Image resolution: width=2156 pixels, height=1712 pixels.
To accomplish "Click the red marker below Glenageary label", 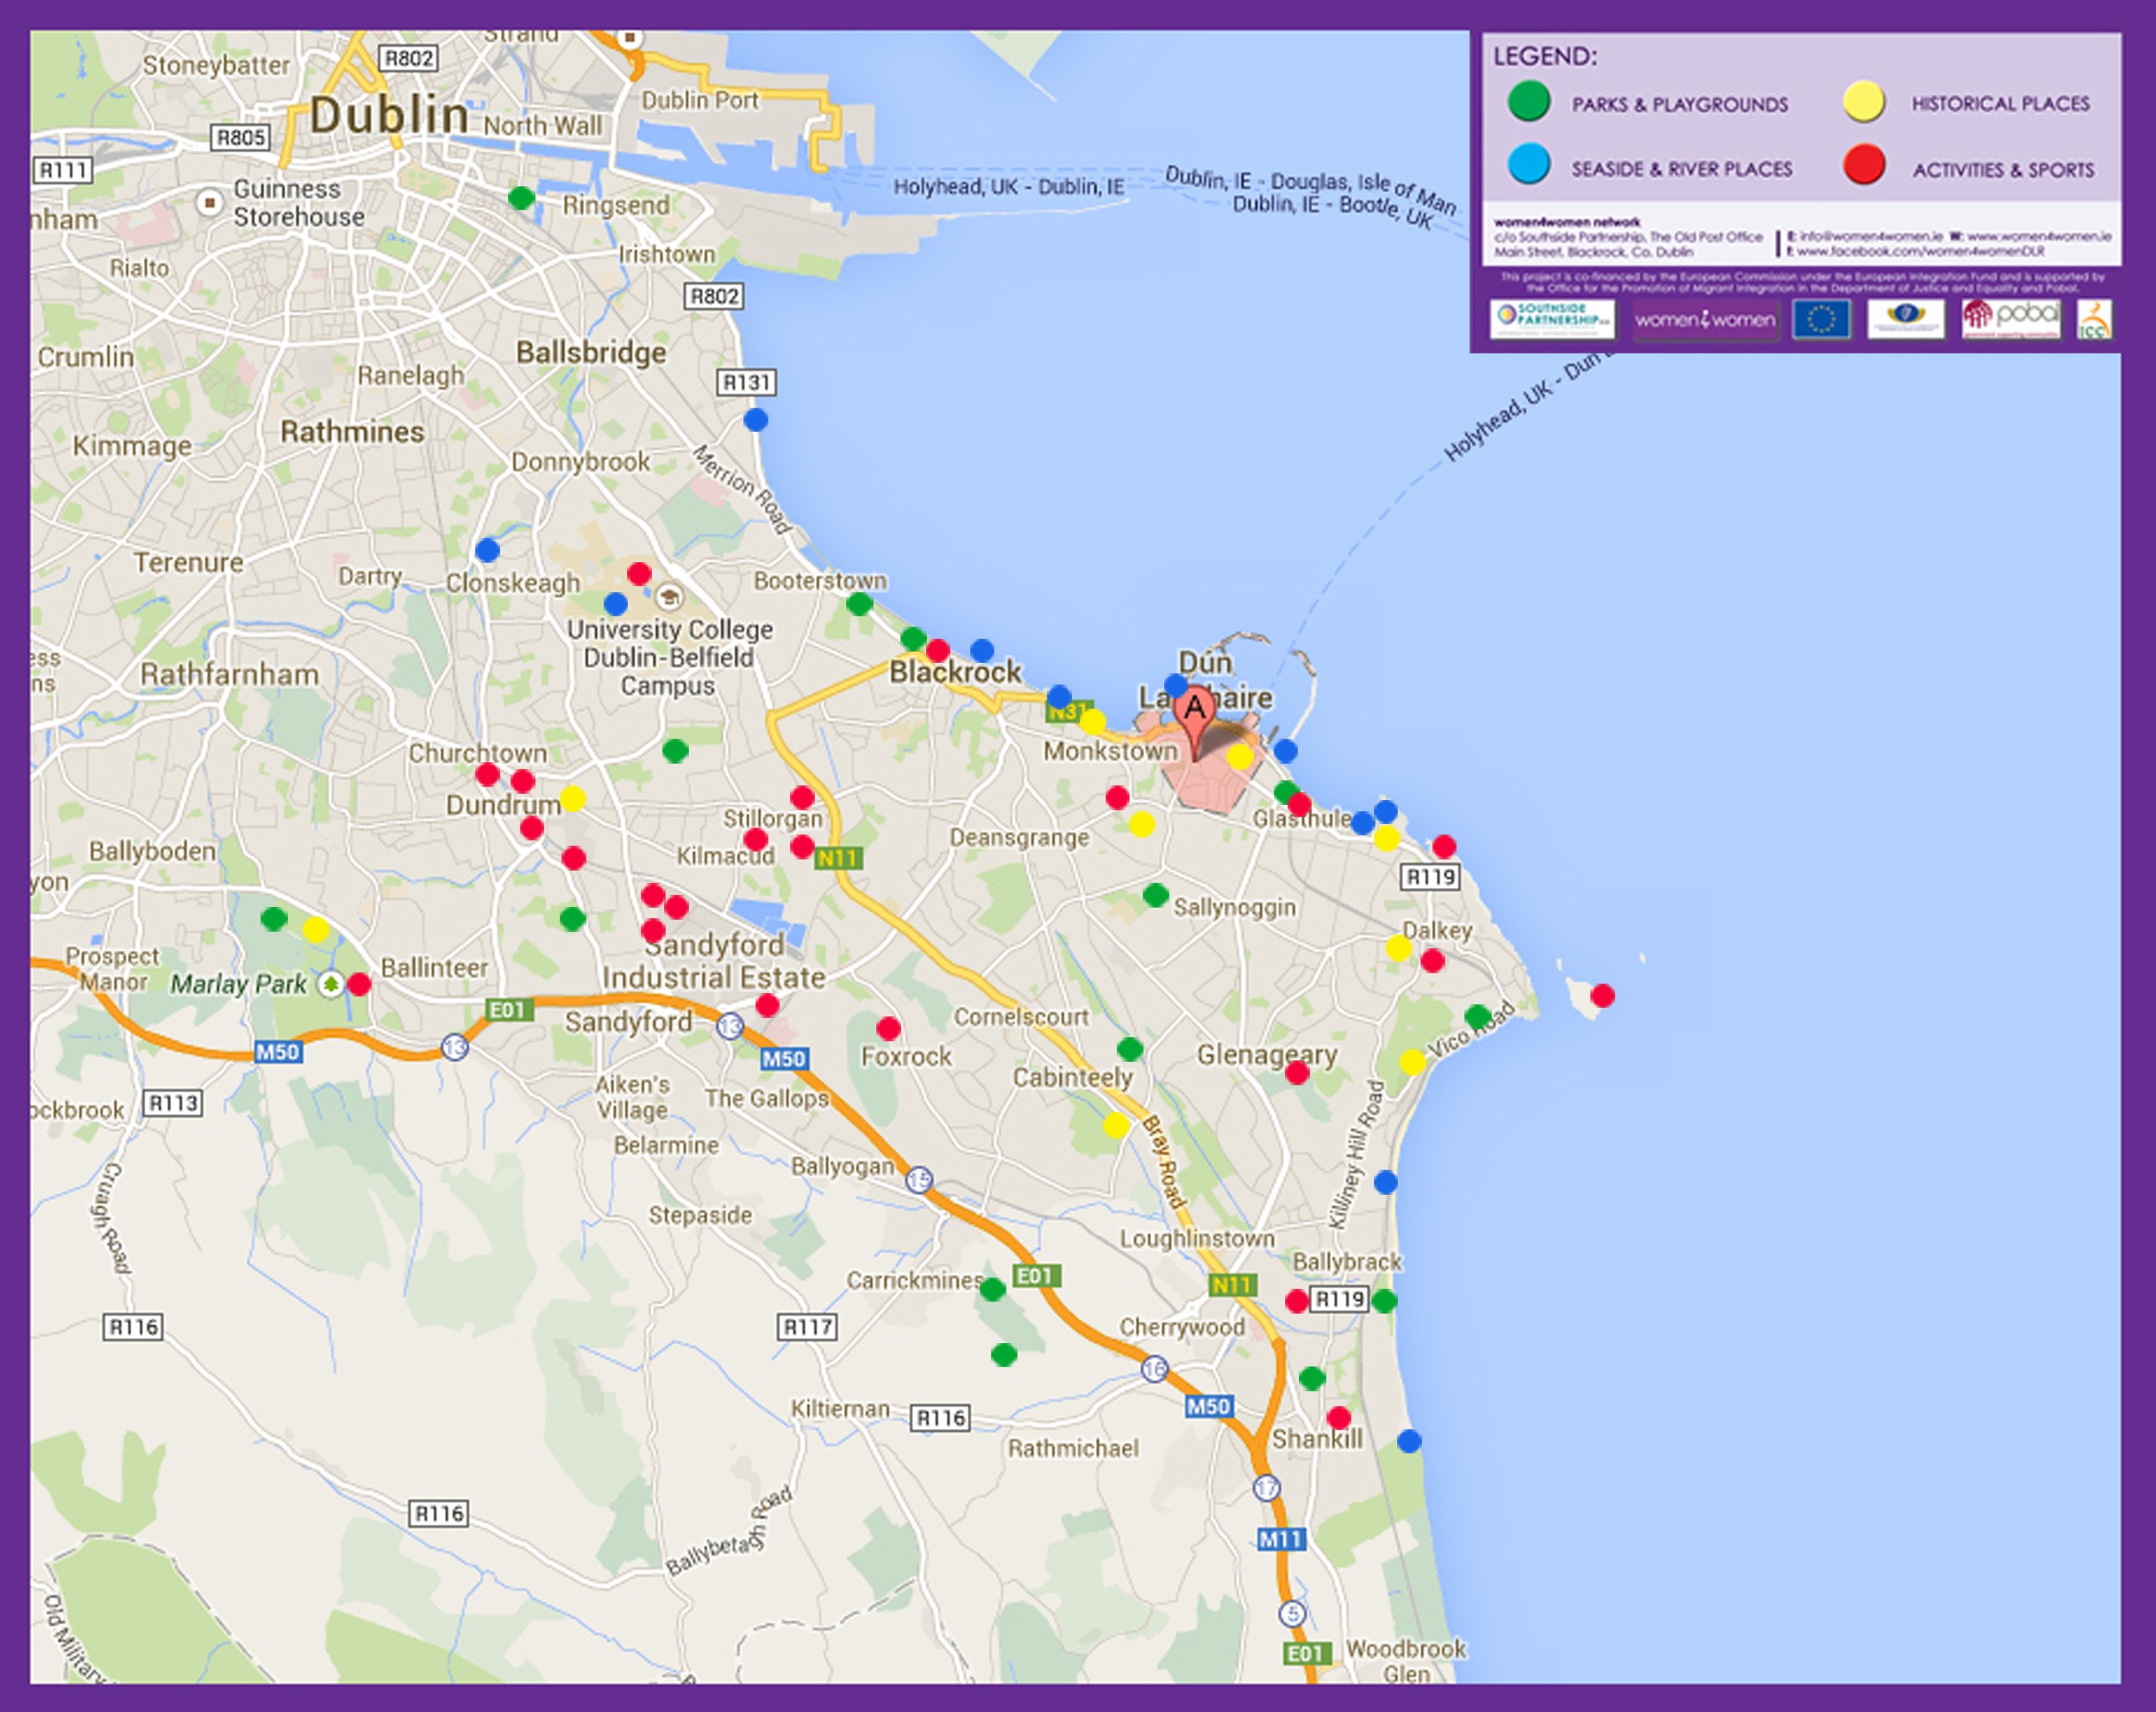I will pyautogui.click(x=1297, y=1072).
